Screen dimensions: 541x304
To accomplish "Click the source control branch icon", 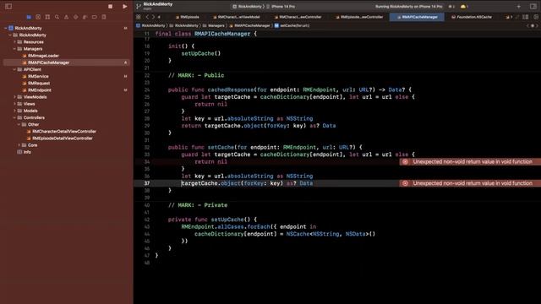I will (x=139, y=6).
